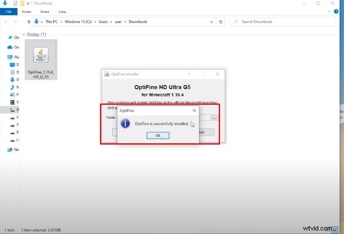
Task: Close the OptiFine Installer window
Action: point(218,74)
